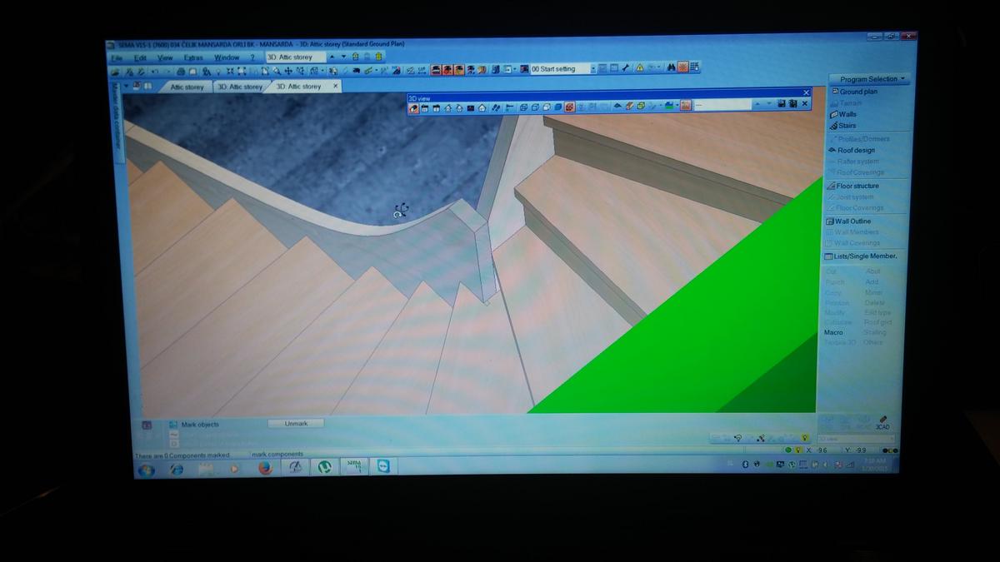Open Internet Explorer from the taskbar
Viewport: 1000px width, 562px height.
[176, 469]
